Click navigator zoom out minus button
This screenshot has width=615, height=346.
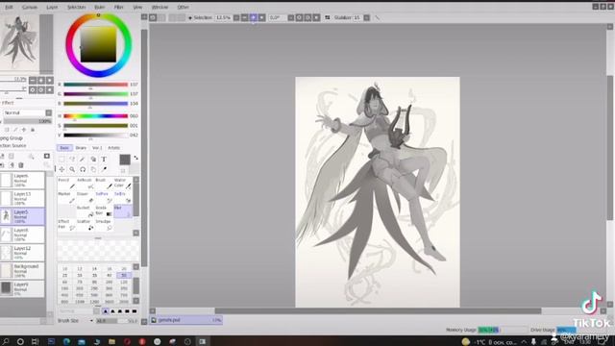tap(33, 81)
